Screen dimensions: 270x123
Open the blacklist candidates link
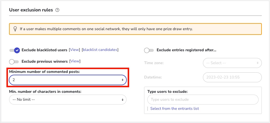(x=100, y=50)
